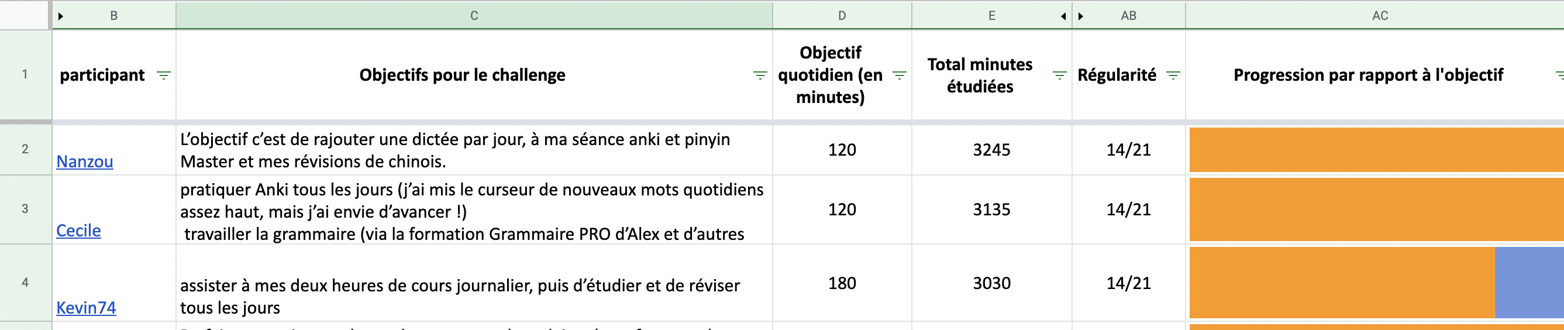Expand hidden columns arrow right of column E
The image size is (1564, 330).
(x=1063, y=16)
